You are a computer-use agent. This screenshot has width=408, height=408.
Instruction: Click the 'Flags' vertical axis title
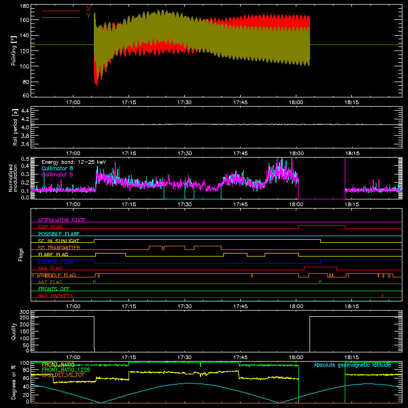tap(21, 254)
